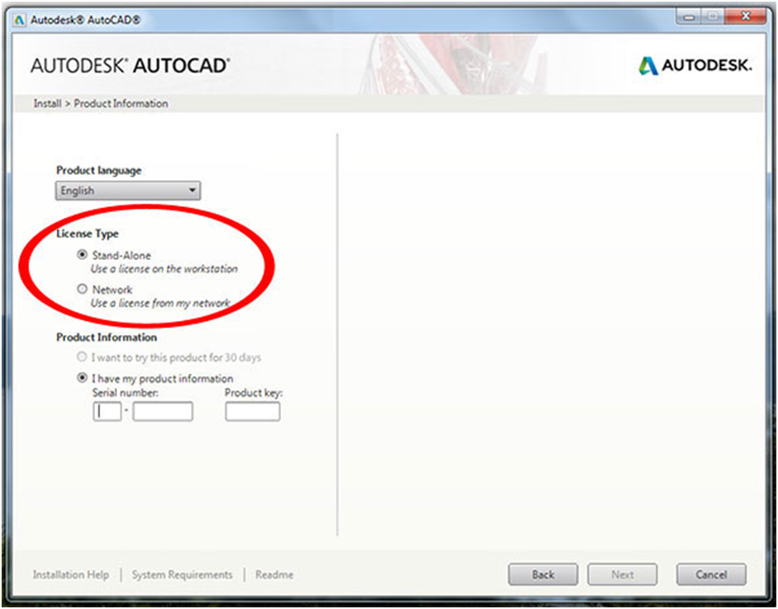Viewport: 778px width, 609px height.
Task: Click the AutoCAD icon in the title bar
Action: pyautogui.click(x=20, y=21)
